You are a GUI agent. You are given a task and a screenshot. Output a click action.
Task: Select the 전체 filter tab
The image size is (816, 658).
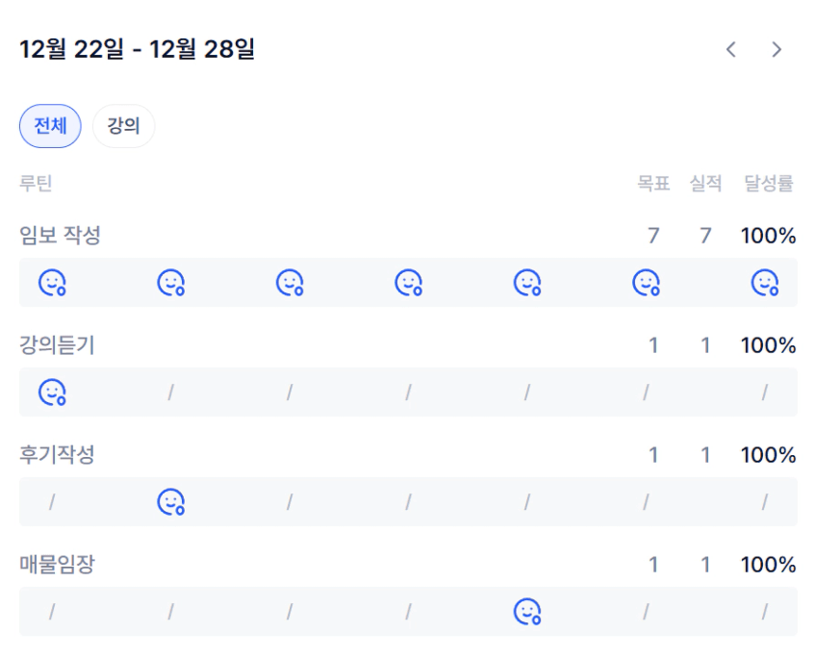[x=50, y=126]
